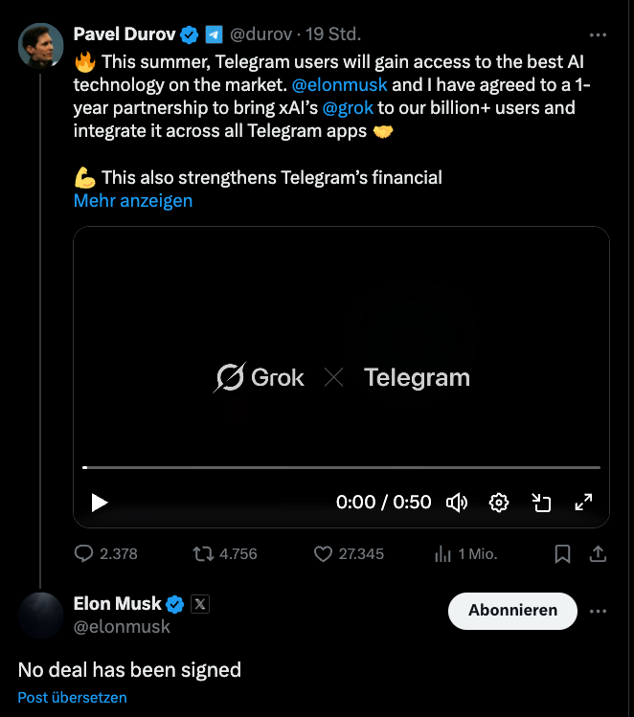
Task: Translate post via Post übersetzen
Action: pyautogui.click(x=72, y=698)
